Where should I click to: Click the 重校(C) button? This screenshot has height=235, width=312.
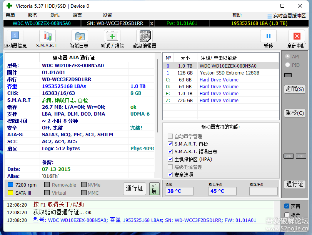click(295, 113)
